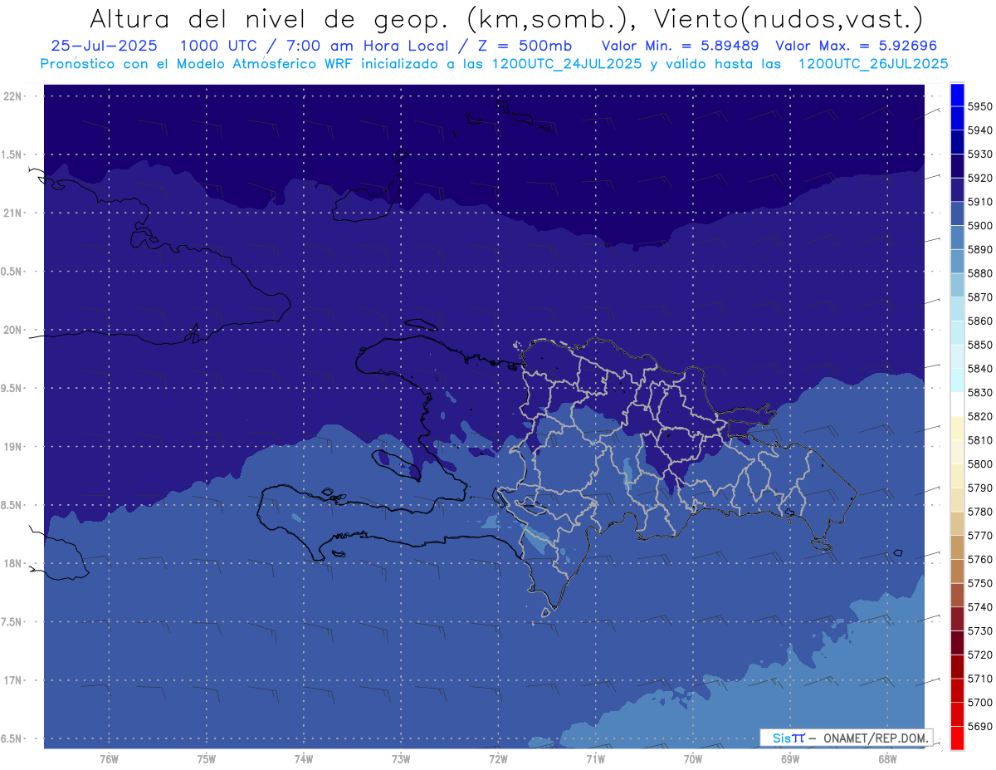Click the '5950' colorbar value

tap(979, 106)
